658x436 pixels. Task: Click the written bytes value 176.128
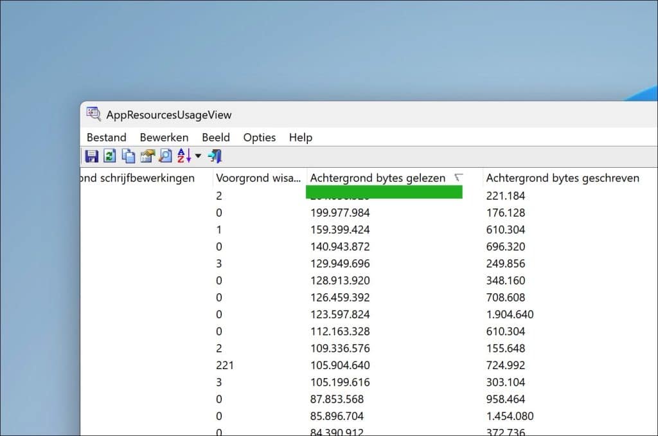click(505, 213)
